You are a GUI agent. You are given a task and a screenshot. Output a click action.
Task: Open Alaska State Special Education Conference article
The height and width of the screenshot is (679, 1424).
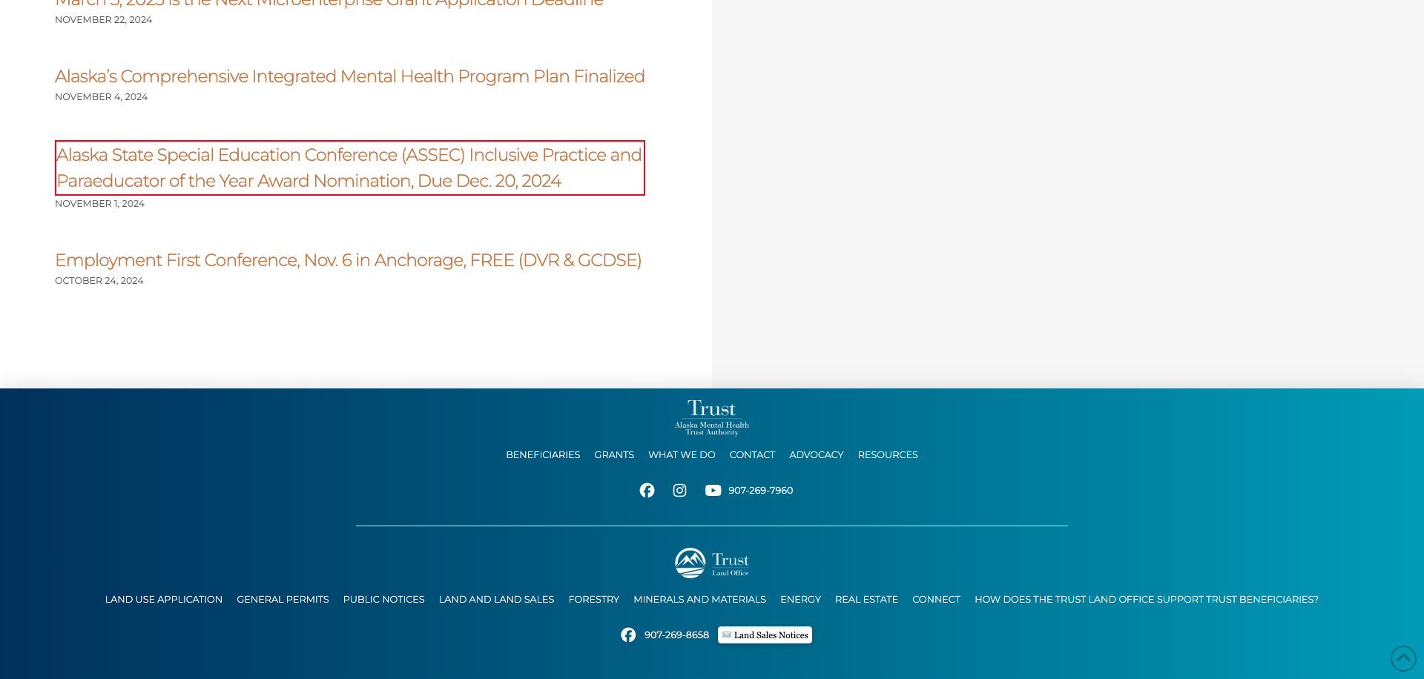pyautogui.click(x=349, y=168)
